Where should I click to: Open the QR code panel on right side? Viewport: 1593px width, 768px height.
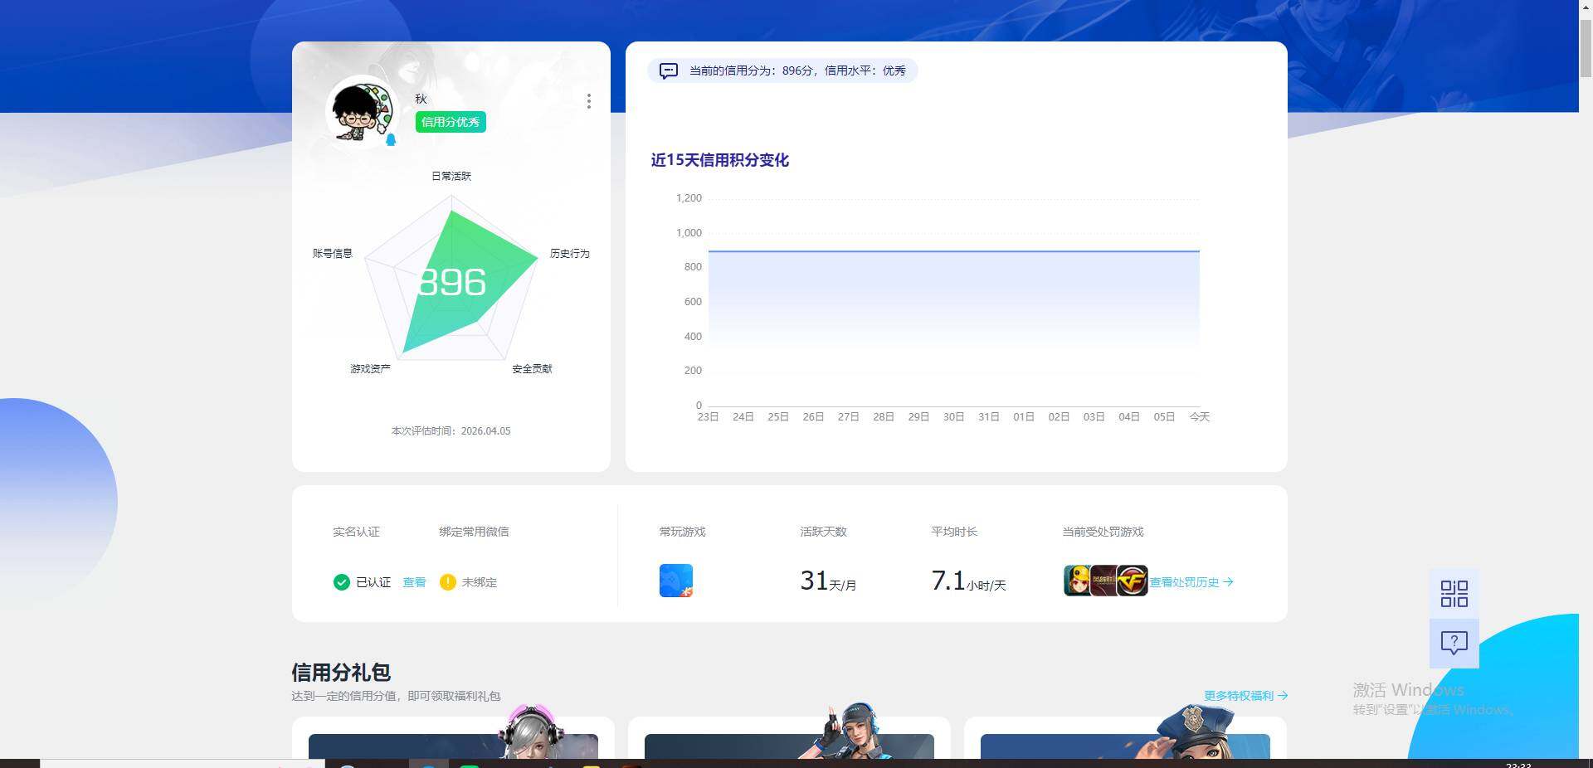(x=1453, y=593)
